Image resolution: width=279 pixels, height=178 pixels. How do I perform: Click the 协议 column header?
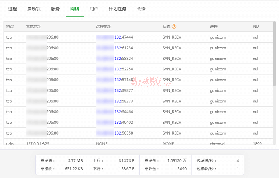point(10,27)
